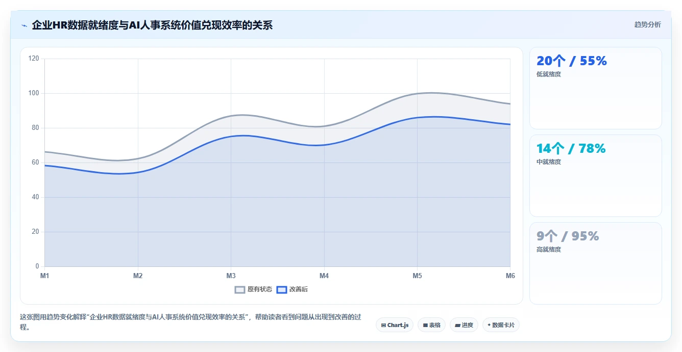682x352 pixels.
Task: Click the M6 x-axis label
Action: pyautogui.click(x=510, y=276)
